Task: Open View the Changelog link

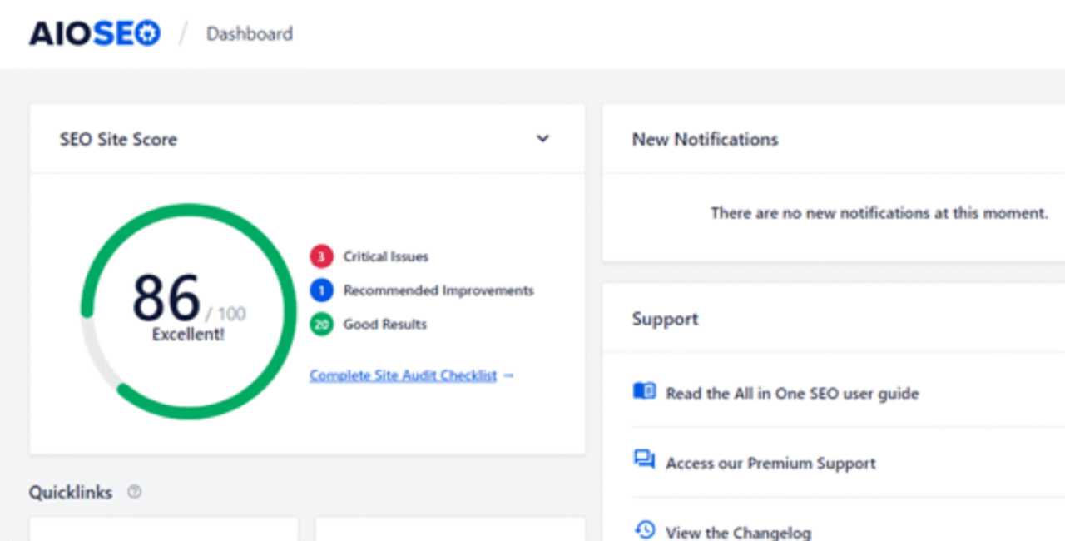Action: (x=738, y=532)
